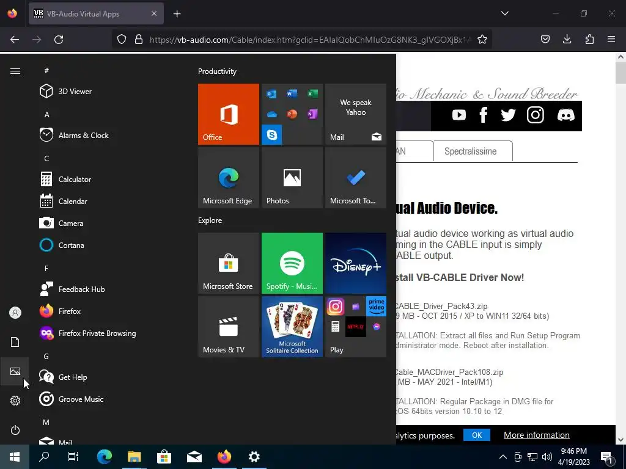Launch Alarms & Clock app

[x=108, y=135]
